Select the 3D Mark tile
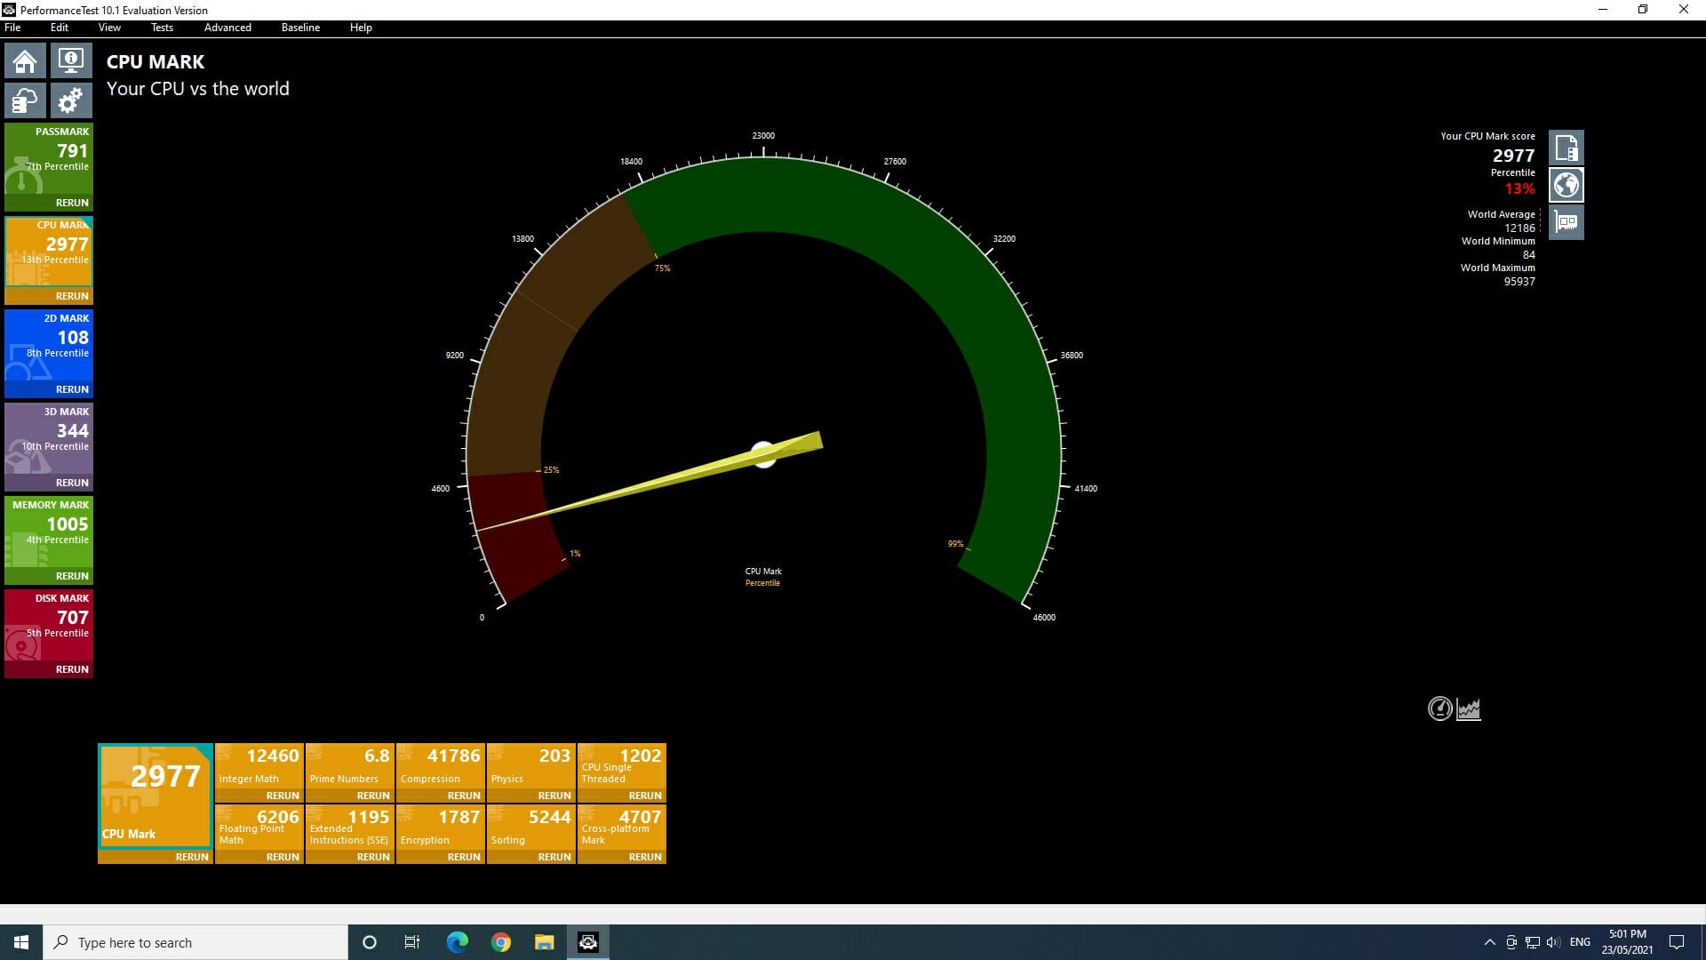Viewport: 1706px width, 960px height. click(x=49, y=438)
